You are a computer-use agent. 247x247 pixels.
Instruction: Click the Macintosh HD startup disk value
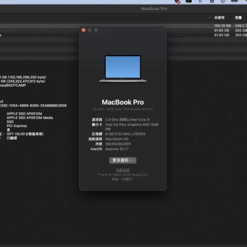pyautogui.click(x=117, y=139)
